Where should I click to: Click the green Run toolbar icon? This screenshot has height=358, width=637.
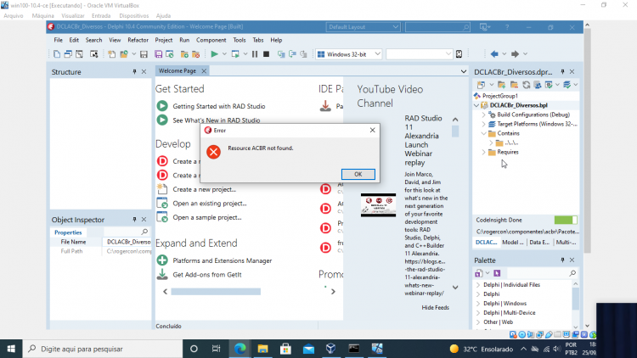point(215,54)
